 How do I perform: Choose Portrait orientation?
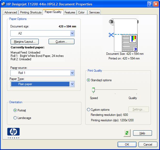[15, 110]
